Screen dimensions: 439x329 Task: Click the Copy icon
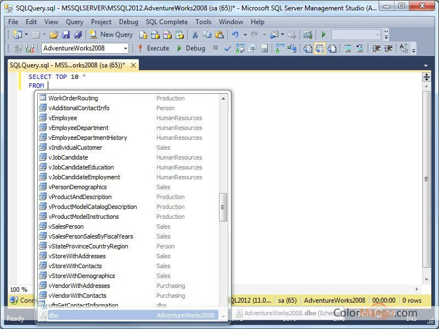pyautogui.click(x=207, y=35)
